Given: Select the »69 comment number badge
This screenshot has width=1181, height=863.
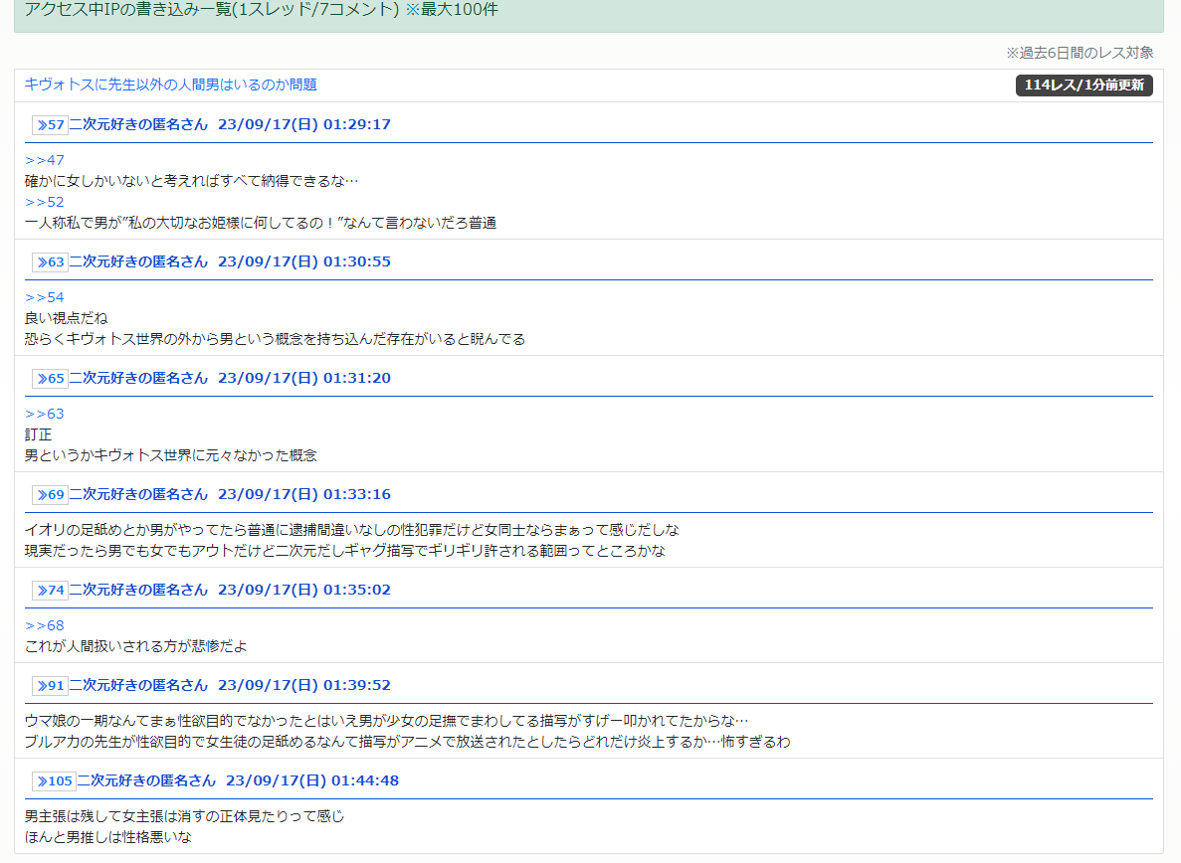Looking at the screenshot, I should pos(50,495).
